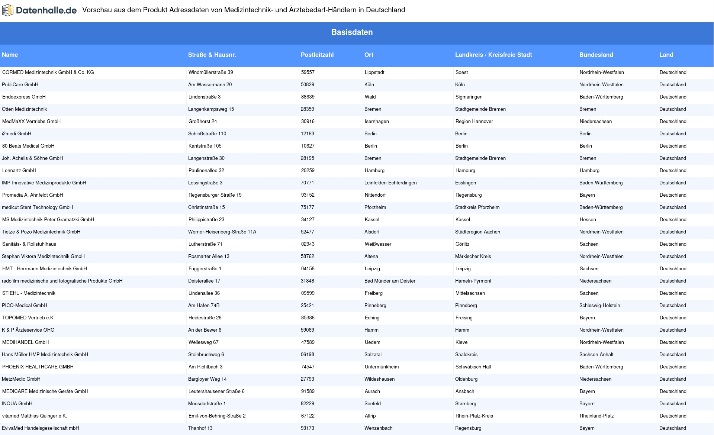Click the Datenhalle.de logo icon
This screenshot has width=714, height=435.
click(8, 10)
